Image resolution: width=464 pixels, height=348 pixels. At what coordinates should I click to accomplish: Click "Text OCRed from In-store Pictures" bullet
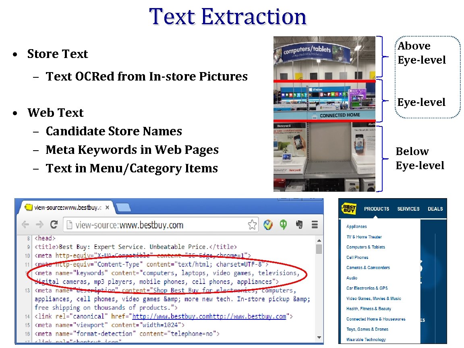coord(147,77)
